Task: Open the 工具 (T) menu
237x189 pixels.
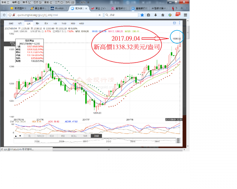Action: click(59, 2)
